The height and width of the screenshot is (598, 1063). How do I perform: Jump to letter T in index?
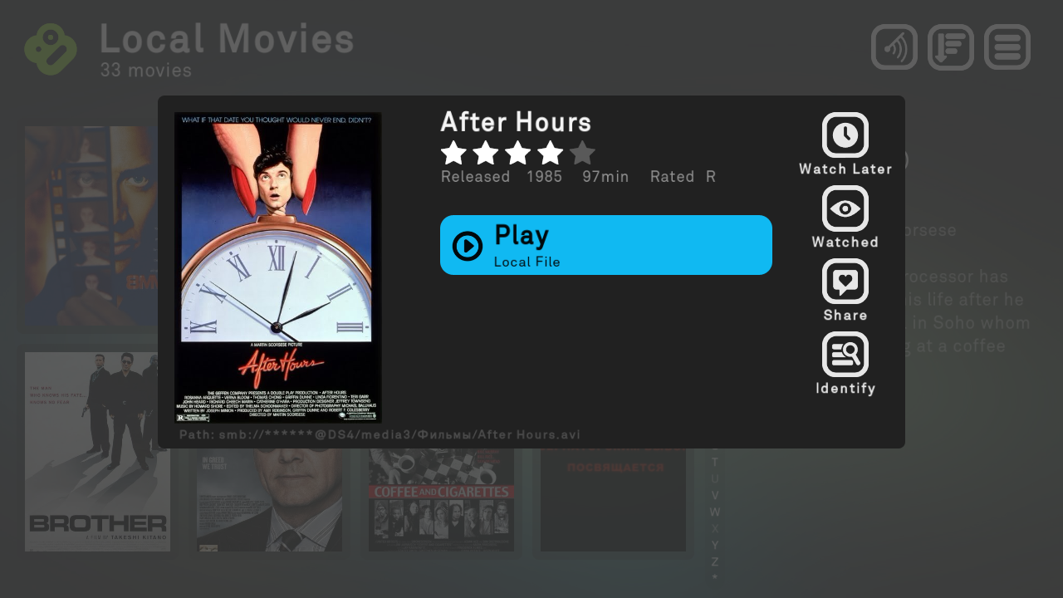click(x=715, y=462)
